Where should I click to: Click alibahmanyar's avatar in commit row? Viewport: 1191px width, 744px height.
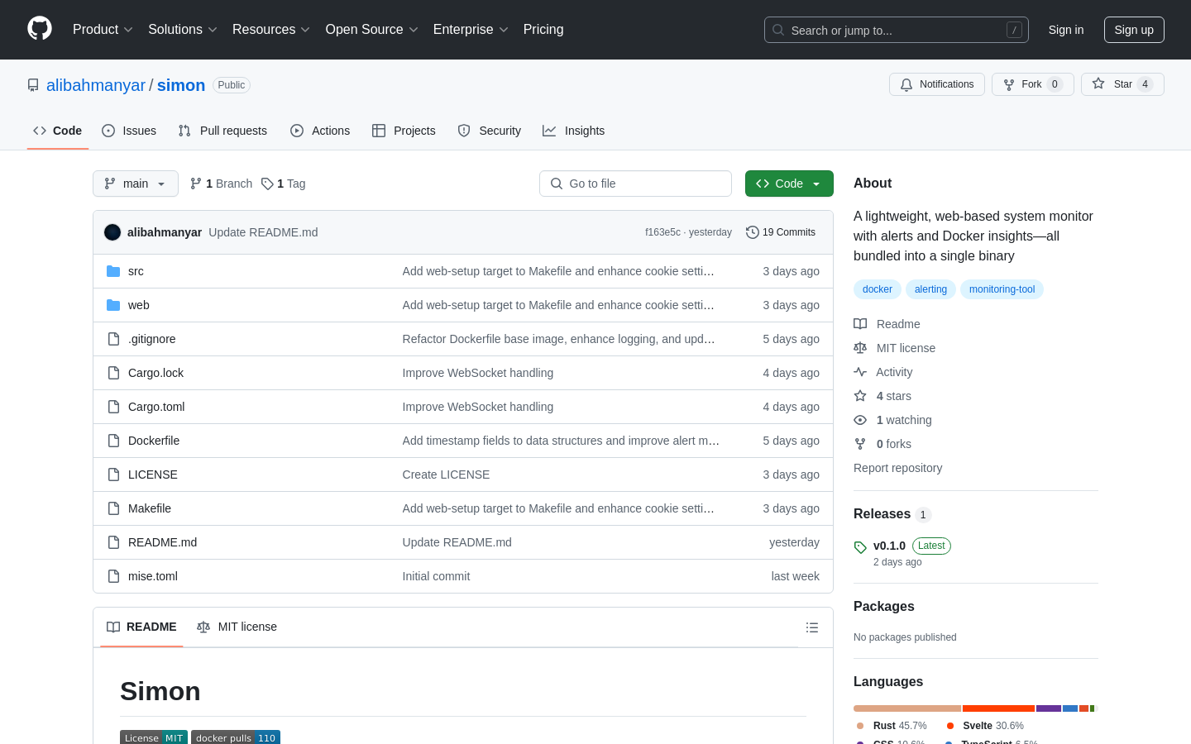click(x=112, y=232)
